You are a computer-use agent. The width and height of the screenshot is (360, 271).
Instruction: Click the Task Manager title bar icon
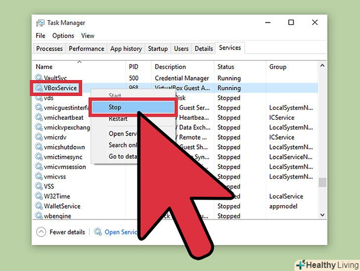(40, 23)
